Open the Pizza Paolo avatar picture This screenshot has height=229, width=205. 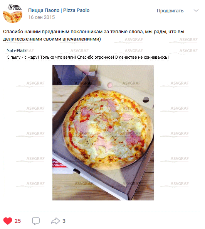click(x=13, y=14)
